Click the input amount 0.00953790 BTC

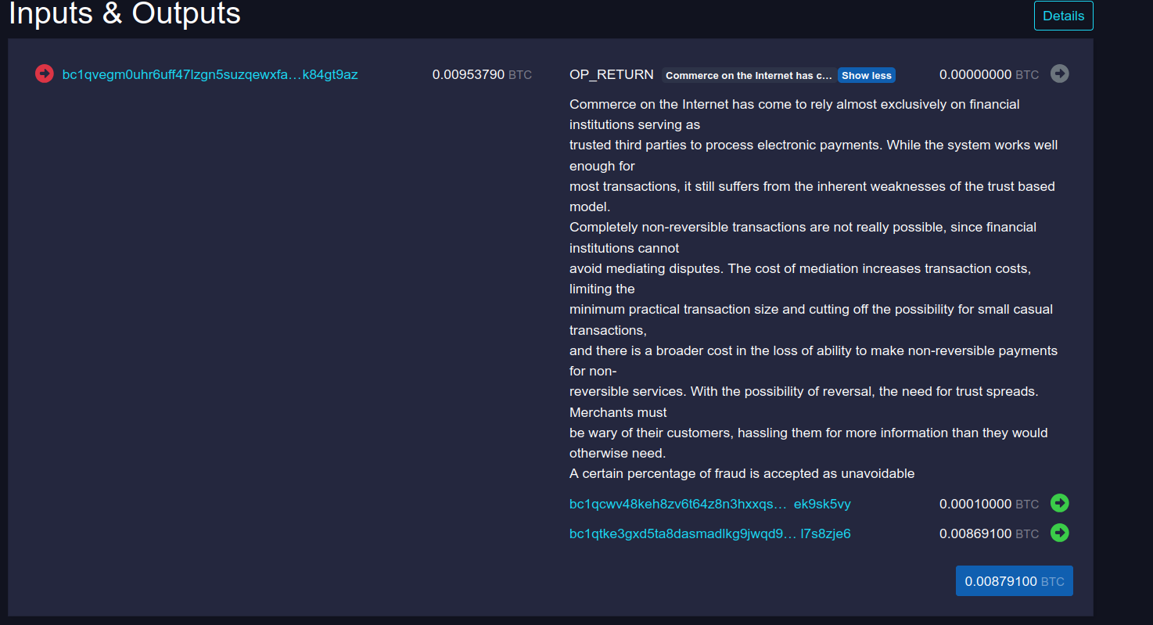point(481,75)
